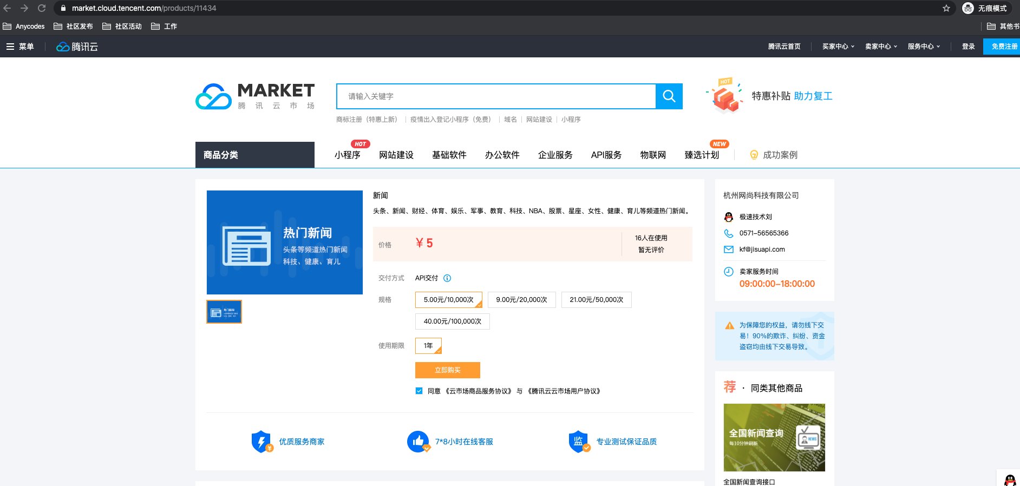Viewport: 1020px width, 486px height.
Task: Click the 免费注册 button
Action: coord(1002,47)
